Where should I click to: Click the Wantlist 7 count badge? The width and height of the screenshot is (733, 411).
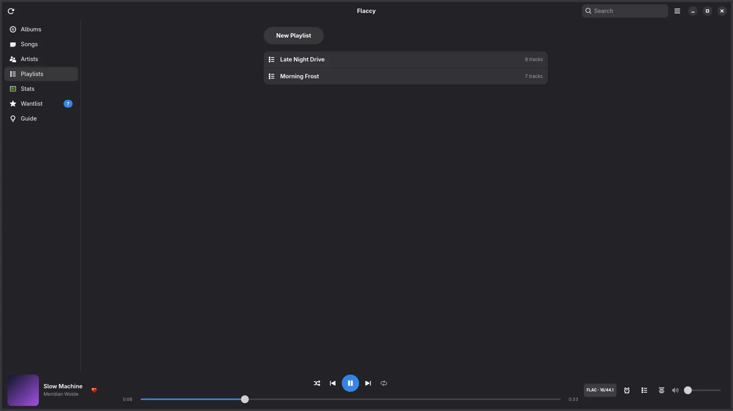pyautogui.click(x=68, y=104)
